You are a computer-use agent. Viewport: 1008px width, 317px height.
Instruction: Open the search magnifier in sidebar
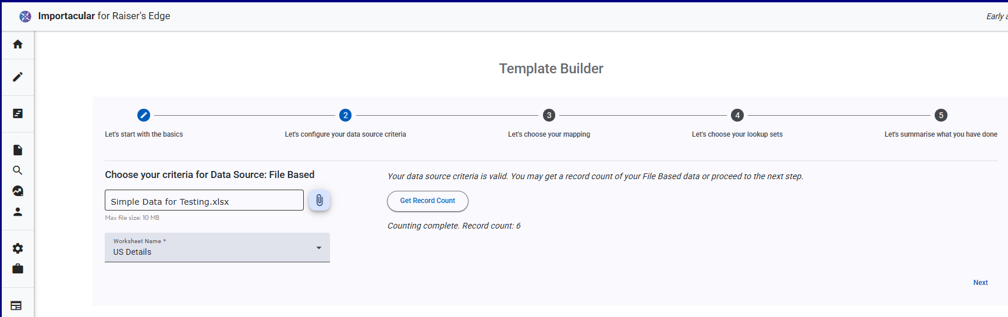click(x=18, y=170)
